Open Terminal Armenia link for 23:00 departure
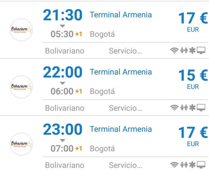The image size is (209, 171). [x=121, y=129]
